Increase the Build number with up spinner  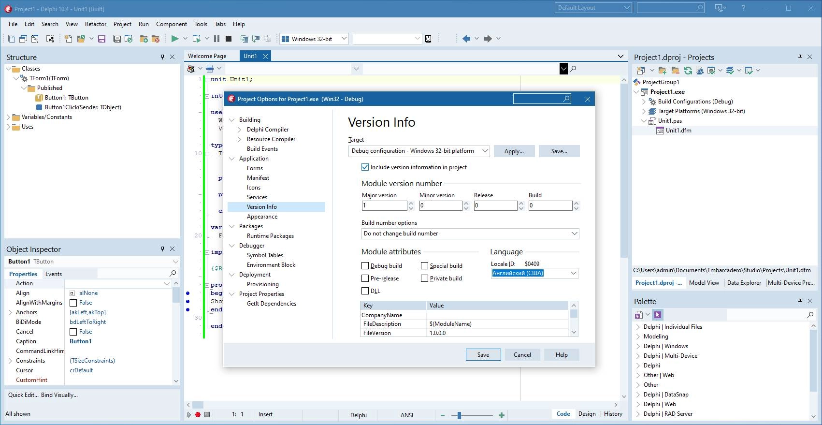pyautogui.click(x=576, y=203)
